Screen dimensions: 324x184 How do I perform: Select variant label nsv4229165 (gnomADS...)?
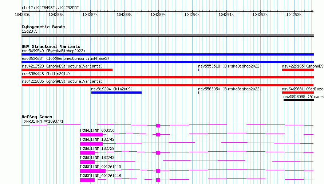point(303,66)
